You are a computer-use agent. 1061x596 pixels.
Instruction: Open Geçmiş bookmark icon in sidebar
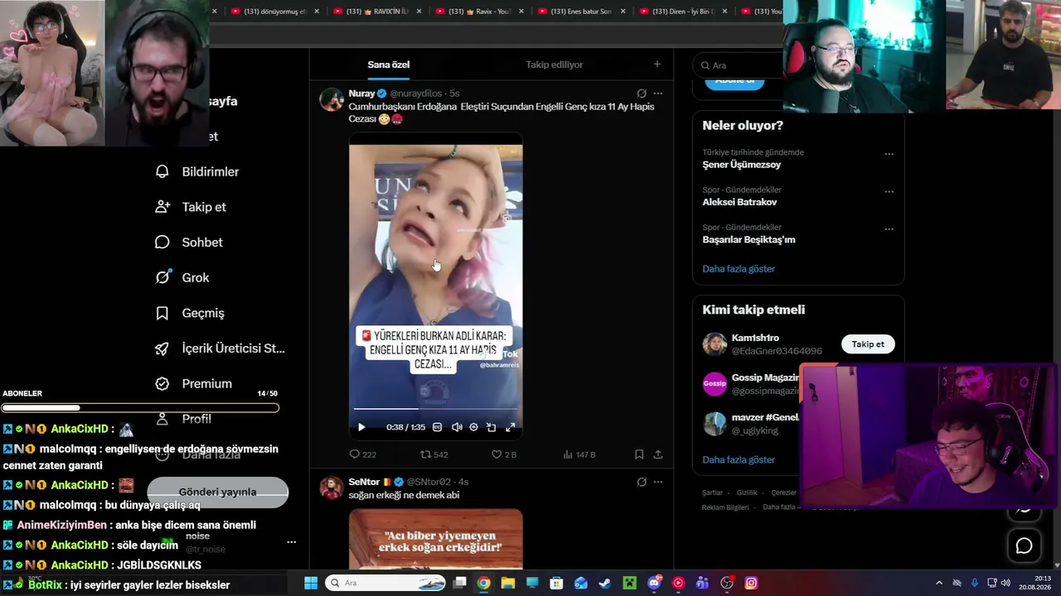(162, 313)
